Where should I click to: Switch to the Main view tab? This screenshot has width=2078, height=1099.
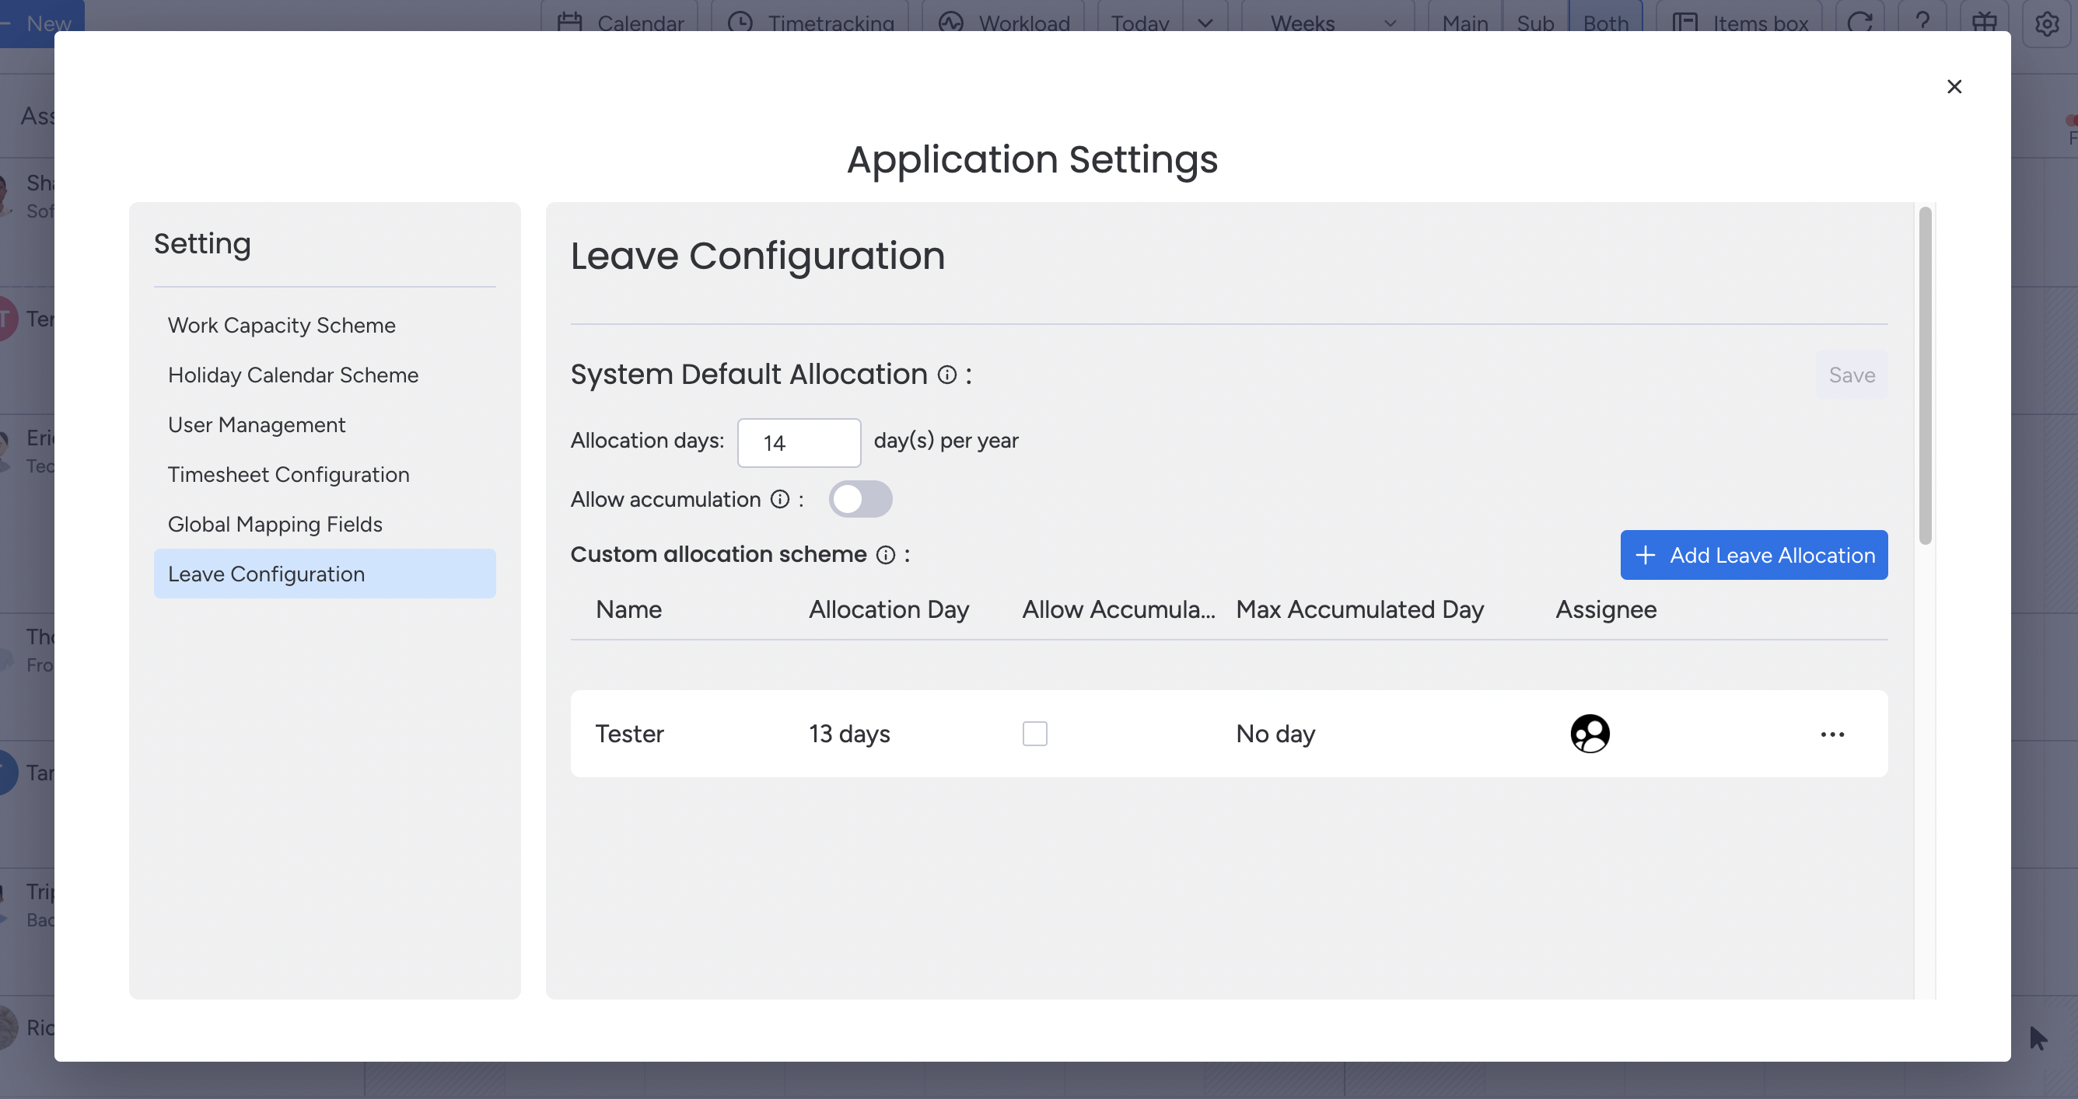tap(1465, 22)
